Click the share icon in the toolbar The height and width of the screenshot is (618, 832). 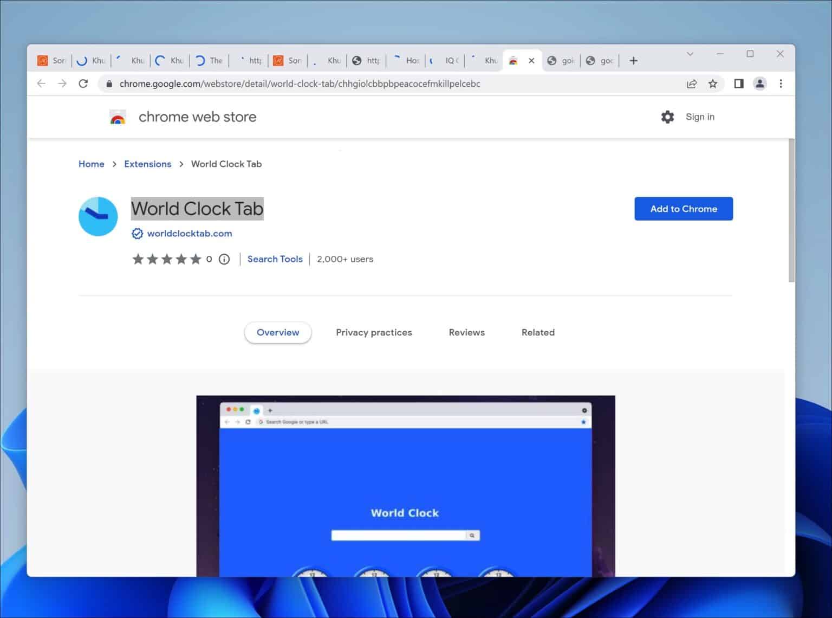click(x=692, y=83)
